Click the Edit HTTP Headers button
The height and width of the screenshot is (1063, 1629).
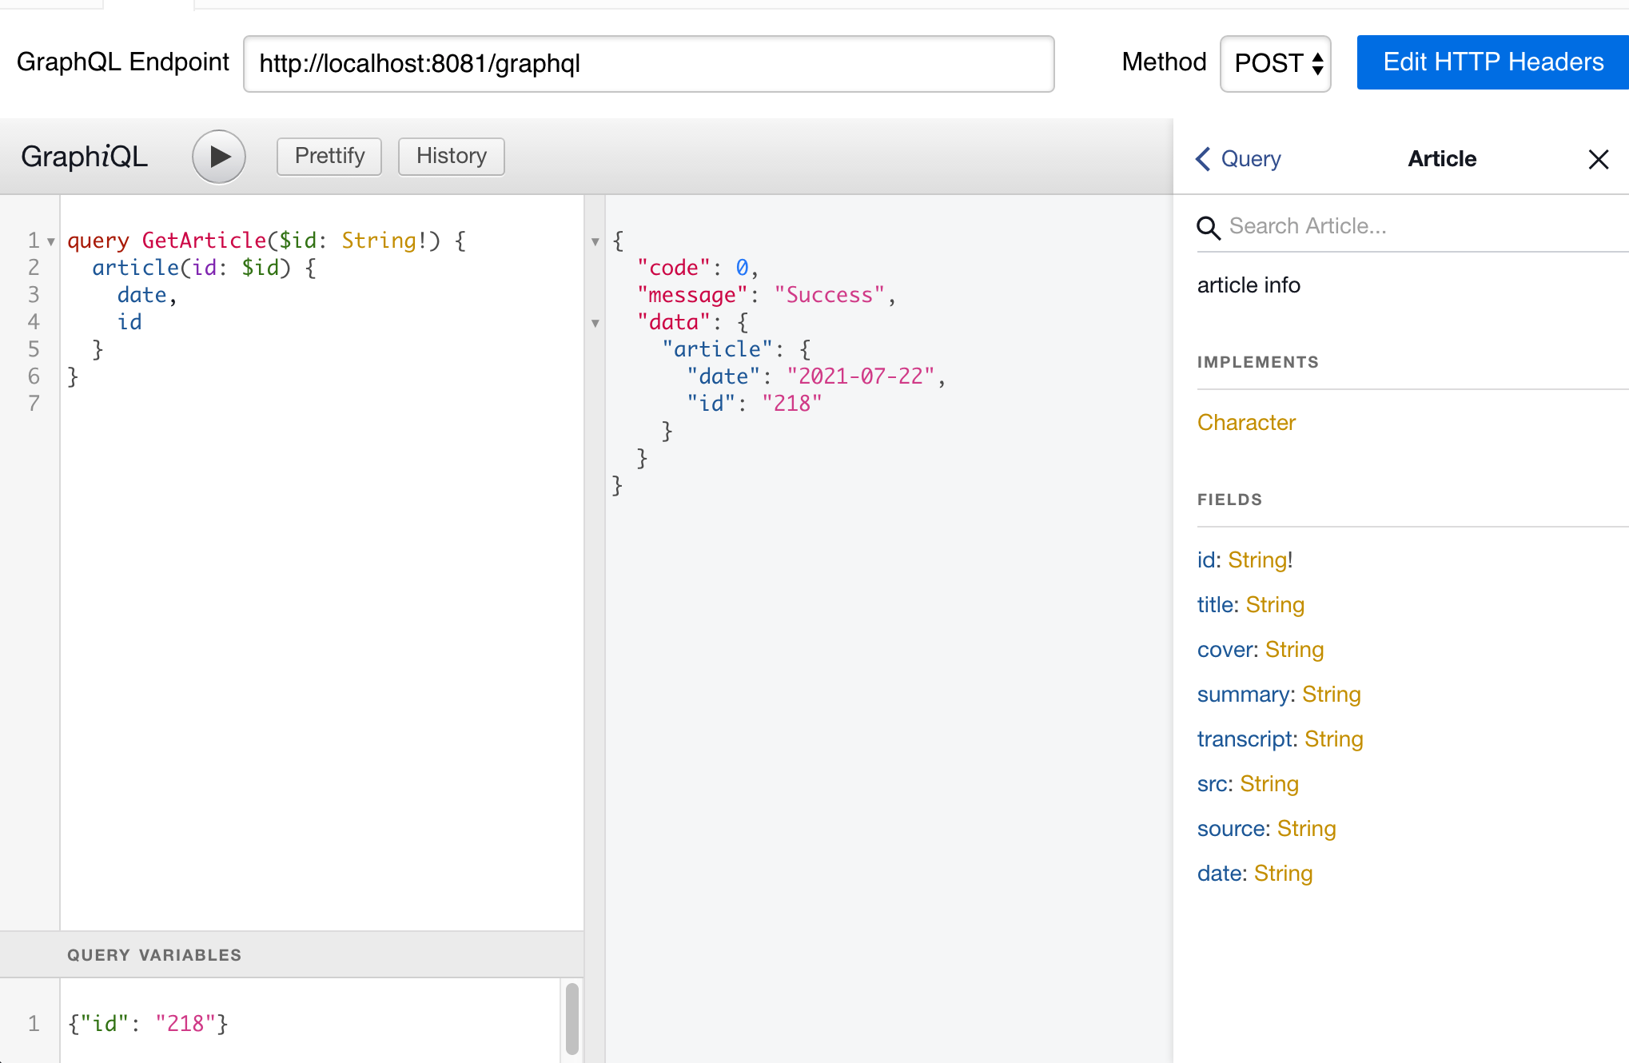tap(1492, 62)
